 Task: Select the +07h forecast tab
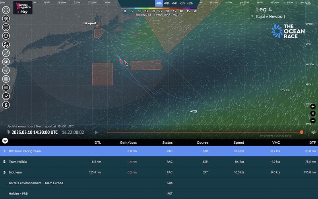pos(182,3)
